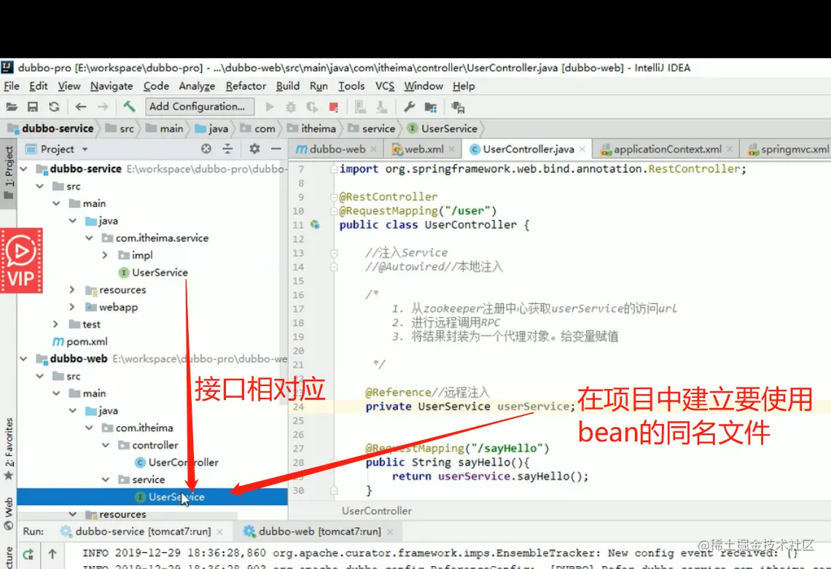Click the up arrow in Run panel
This screenshot has height=569, width=831.
click(52, 554)
